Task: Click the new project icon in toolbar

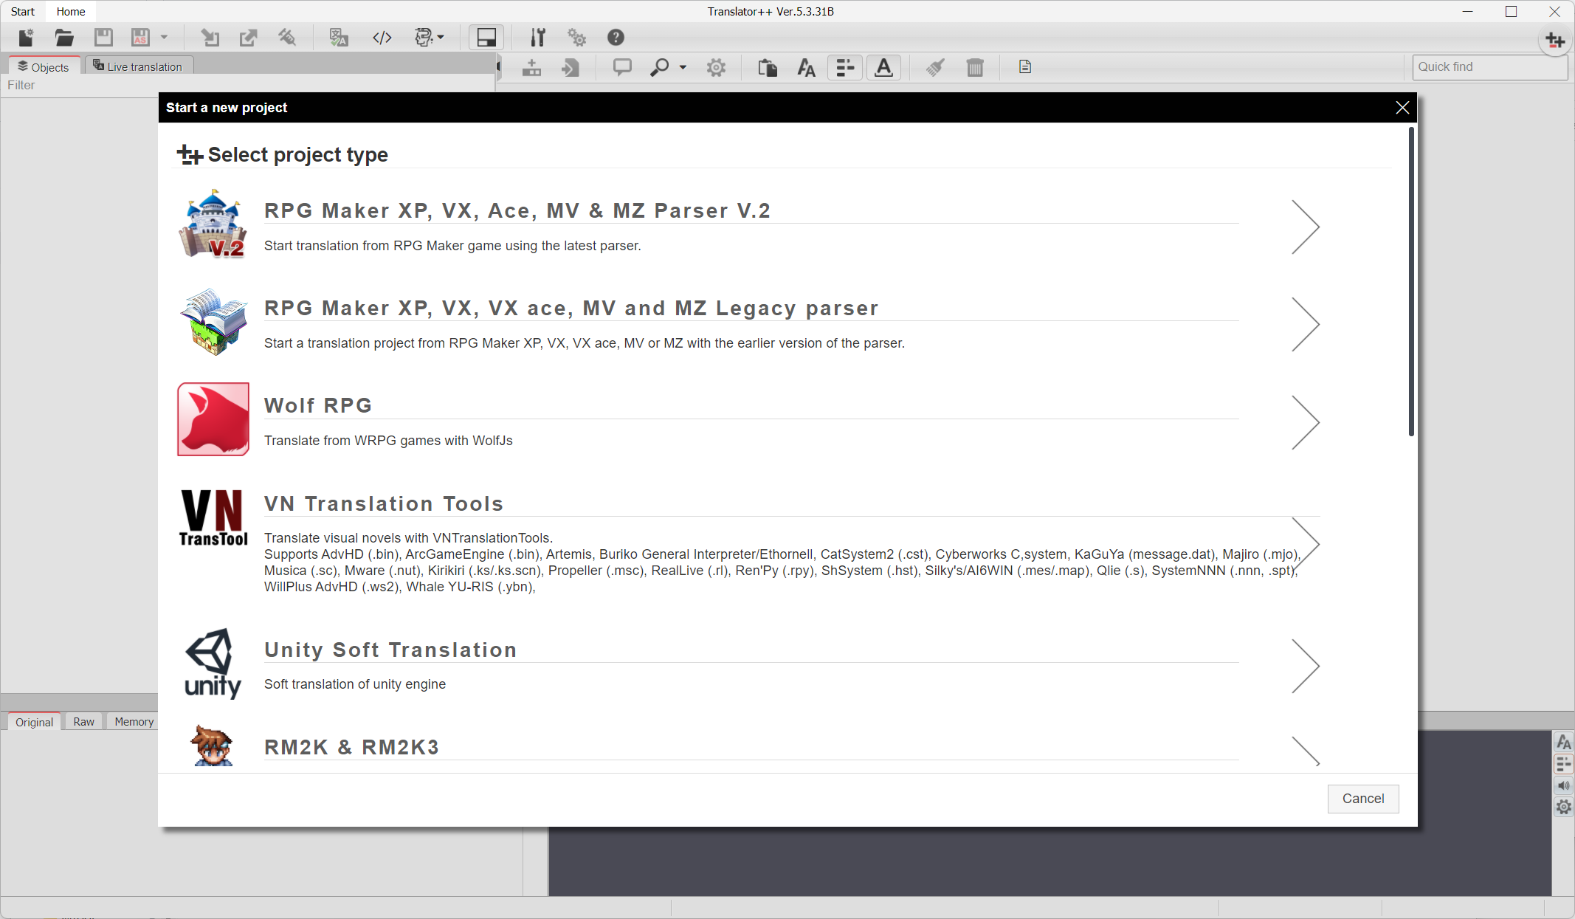Action: pos(27,38)
